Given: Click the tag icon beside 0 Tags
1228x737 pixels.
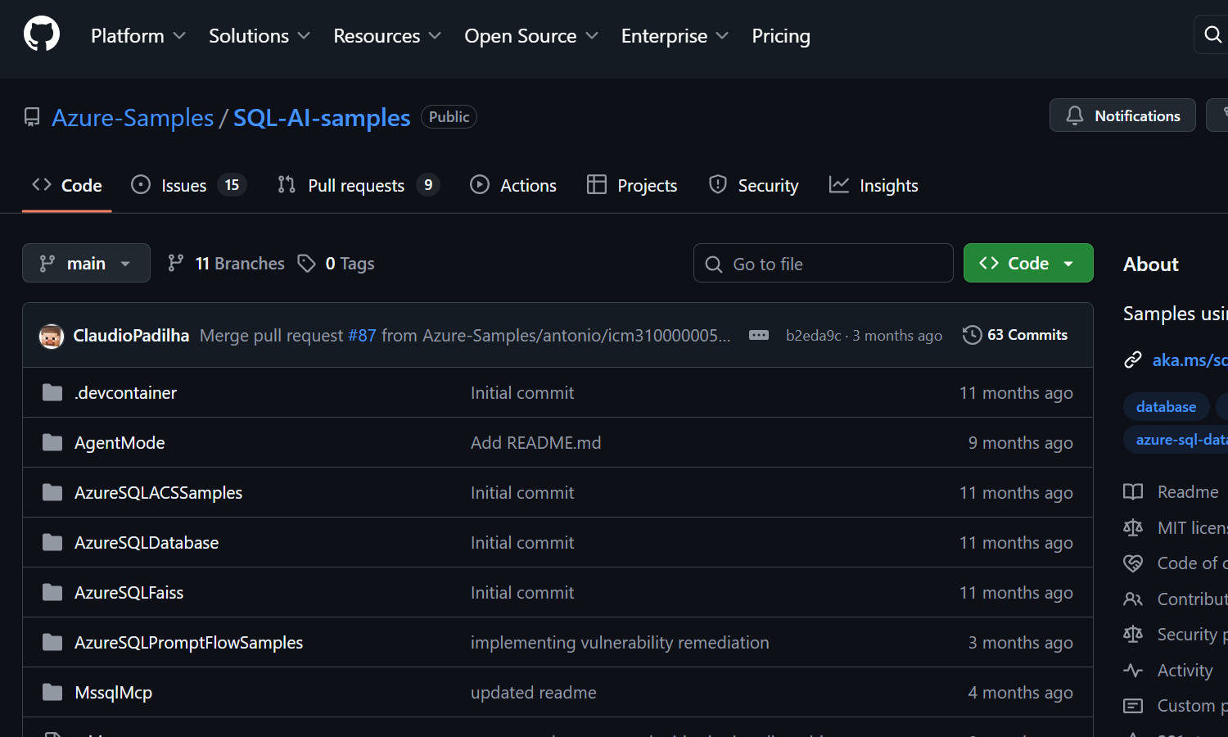Looking at the screenshot, I should point(306,264).
